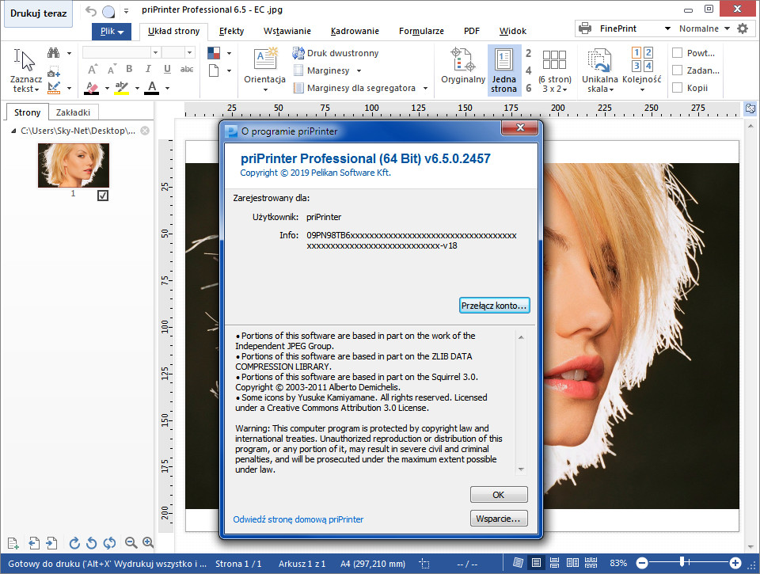This screenshot has height=574, width=760.
Task: Toggle the page 1 thumbnail checkbox
Action: pyautogui.click(x=103, y=196)
